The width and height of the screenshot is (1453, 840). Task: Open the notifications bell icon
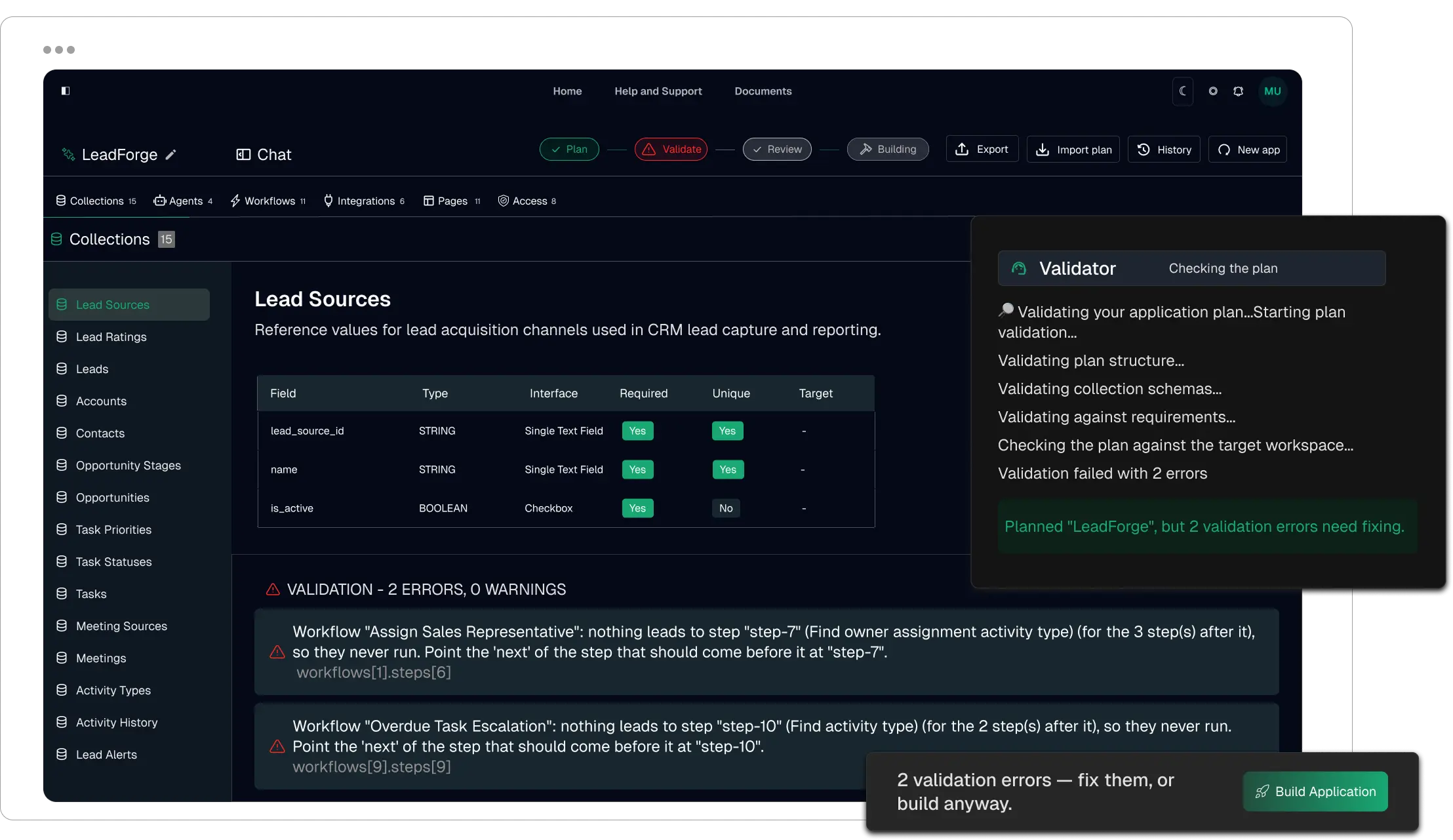pos(1238,91)
